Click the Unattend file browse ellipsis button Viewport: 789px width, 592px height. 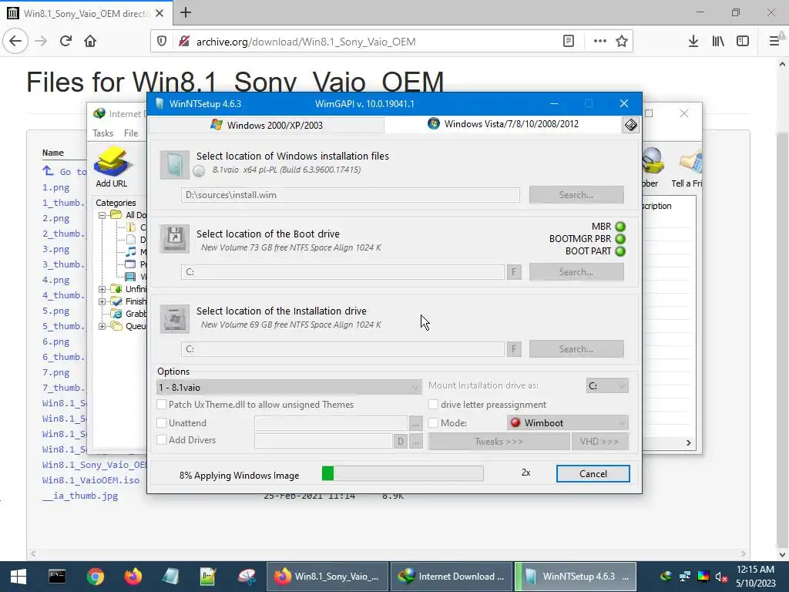point(415,423)
